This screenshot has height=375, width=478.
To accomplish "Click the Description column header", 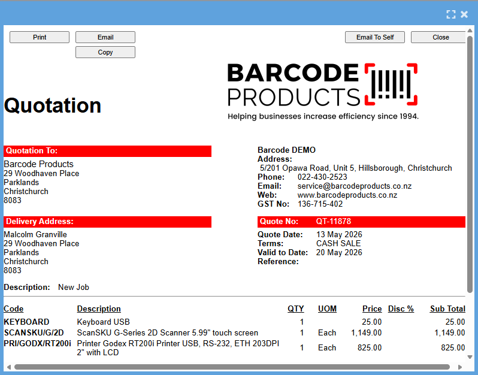I will tap(99, 309).
